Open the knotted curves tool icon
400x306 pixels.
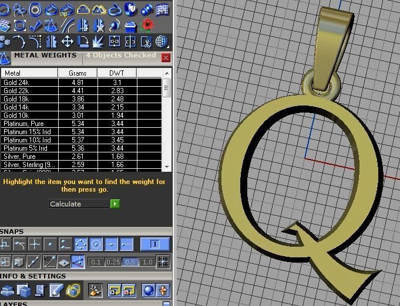[19, 10]
